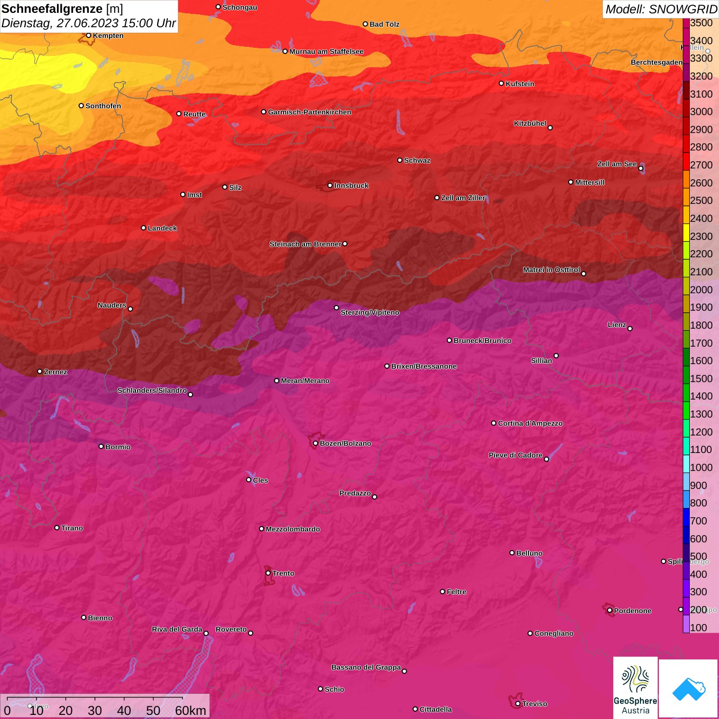719x719 pixels.
Task: Click the 'Schneefallgrenze [m]' map title
Action: (63, 9)
